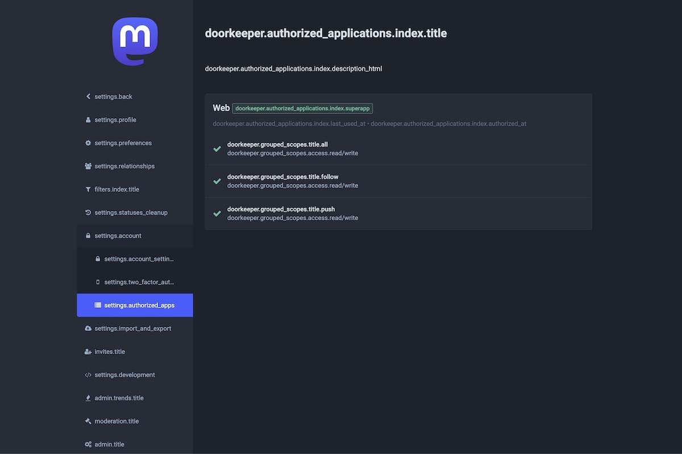This screenshot has width=682, height=454.
Task: Open settings.account_settings submenu item
Action: tap(139, 259)
